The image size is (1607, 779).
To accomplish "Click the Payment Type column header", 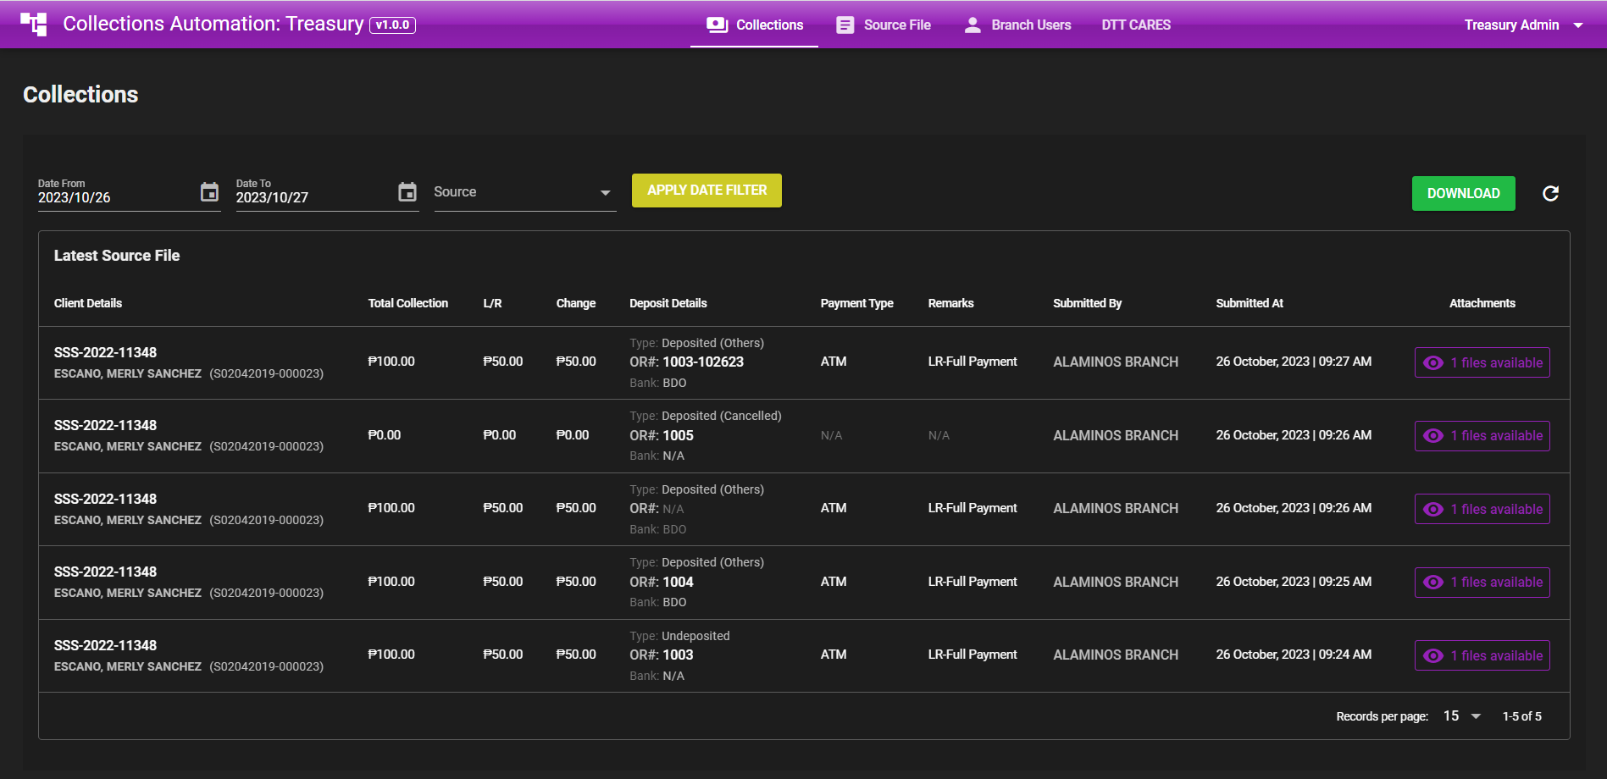I will 856,303.
